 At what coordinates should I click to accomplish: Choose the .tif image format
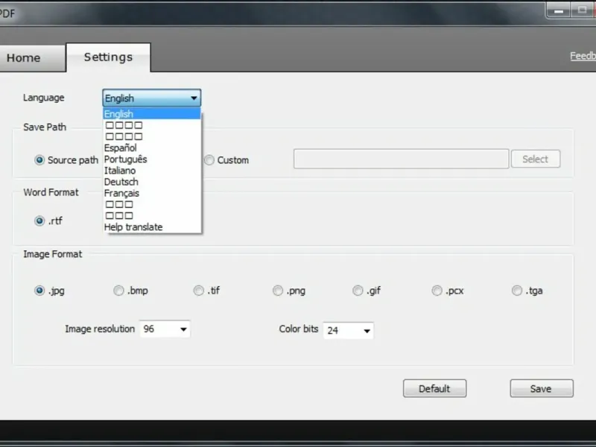[x=198, y=291]
